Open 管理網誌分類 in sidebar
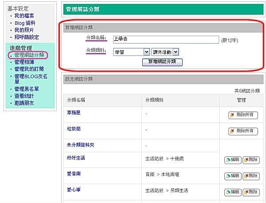Viewport: 266px width, 203px height. 29,56
